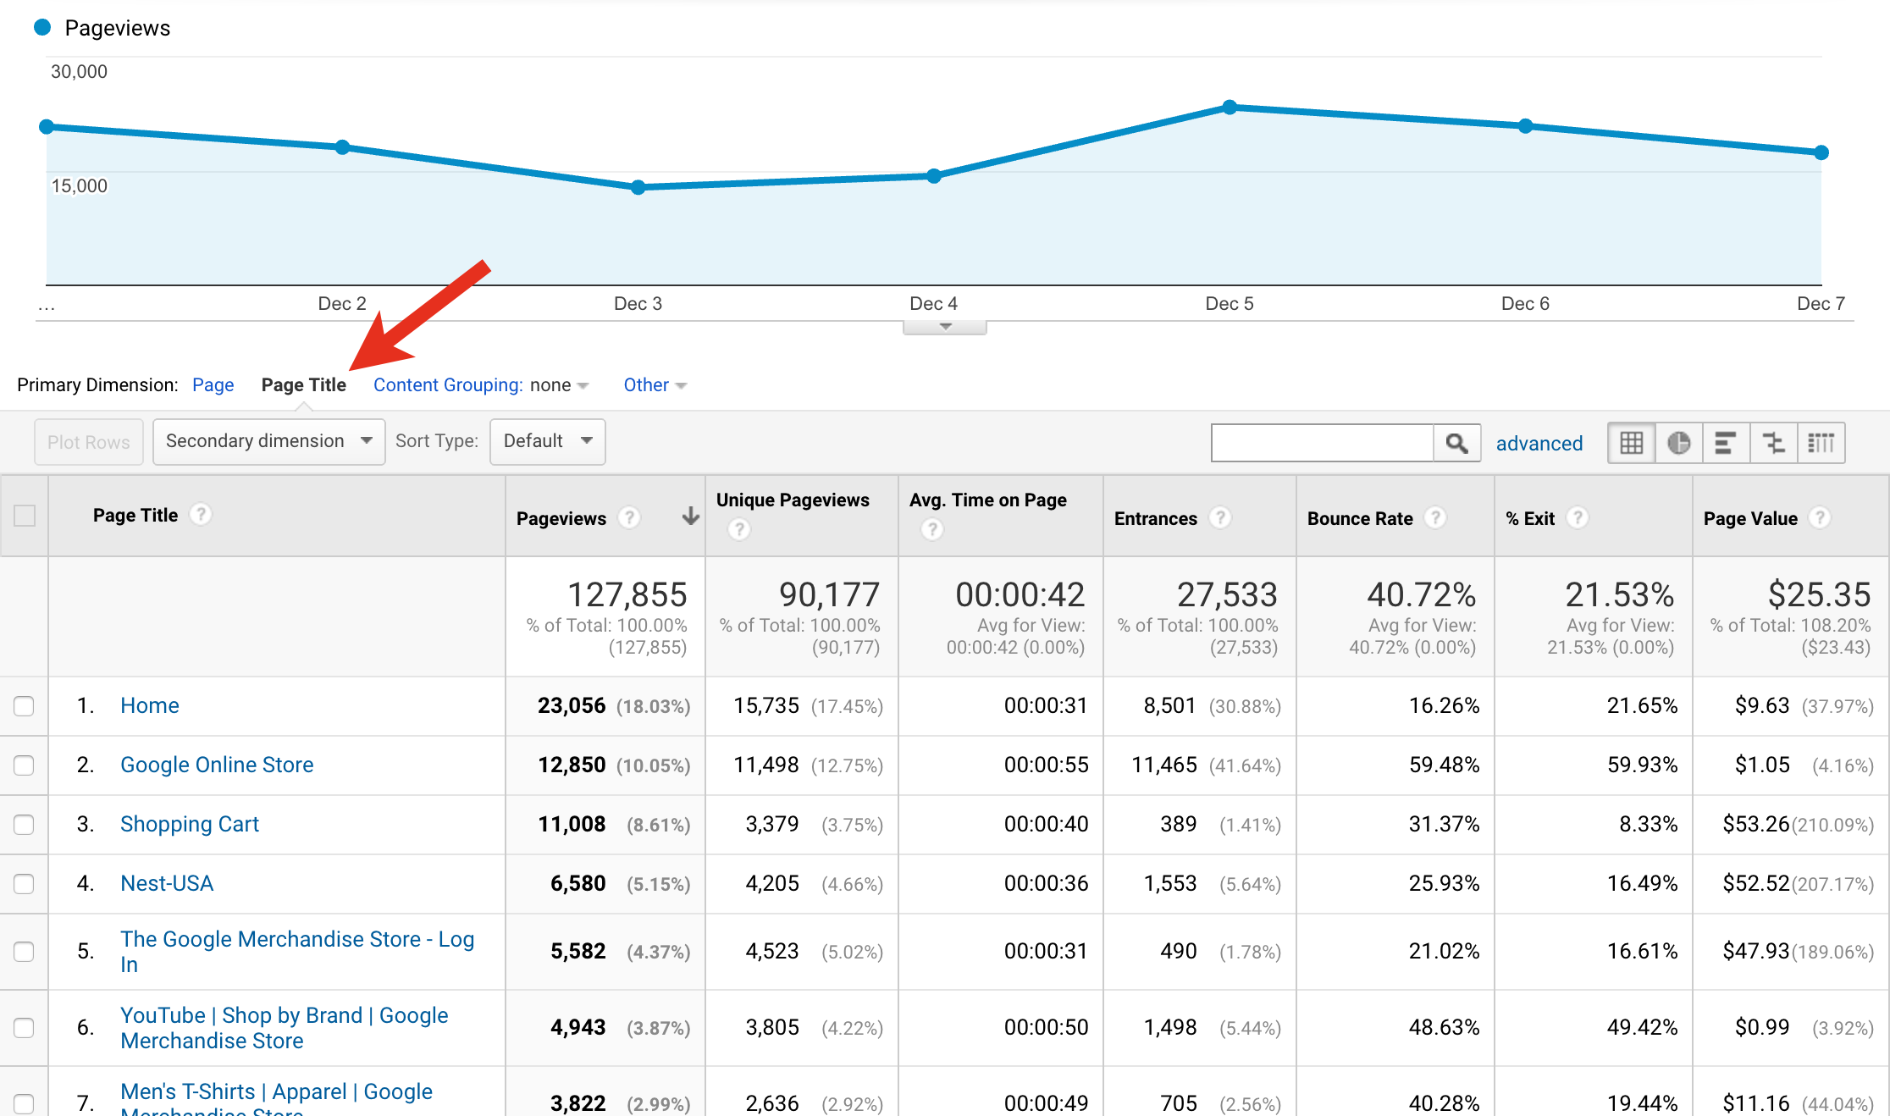This screenshot has width=1890, height=1116.
Task: Check the select-all checkbox in table header
Action: click(x=25, y=515)
